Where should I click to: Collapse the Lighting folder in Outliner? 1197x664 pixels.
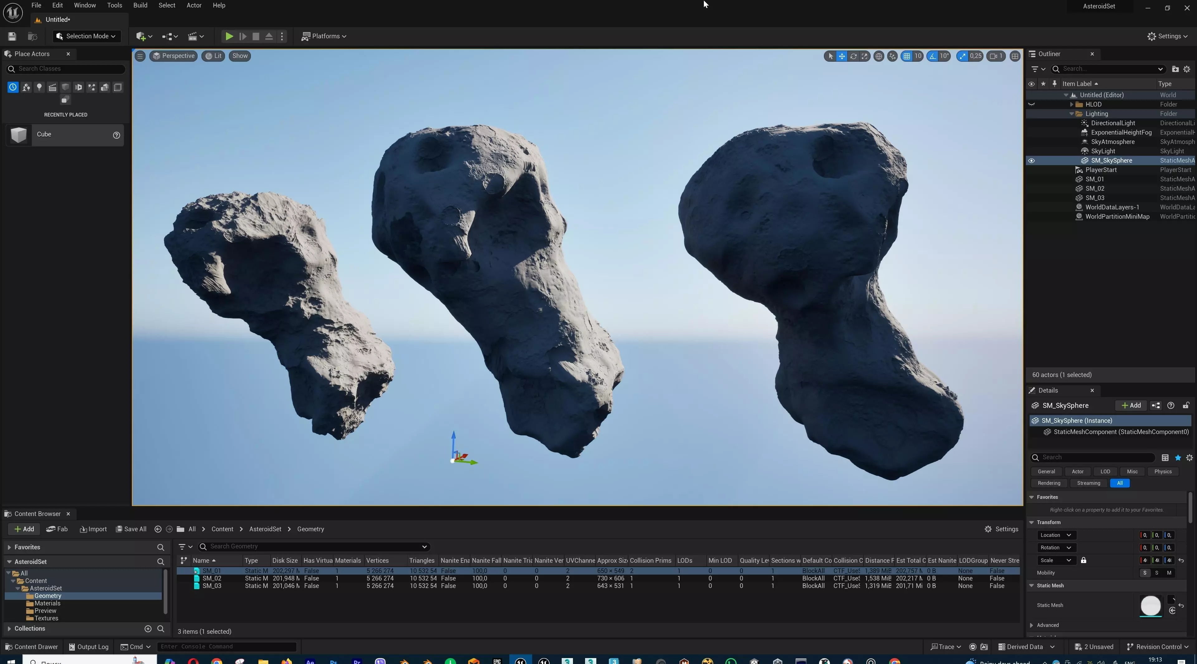[1072, 114]
